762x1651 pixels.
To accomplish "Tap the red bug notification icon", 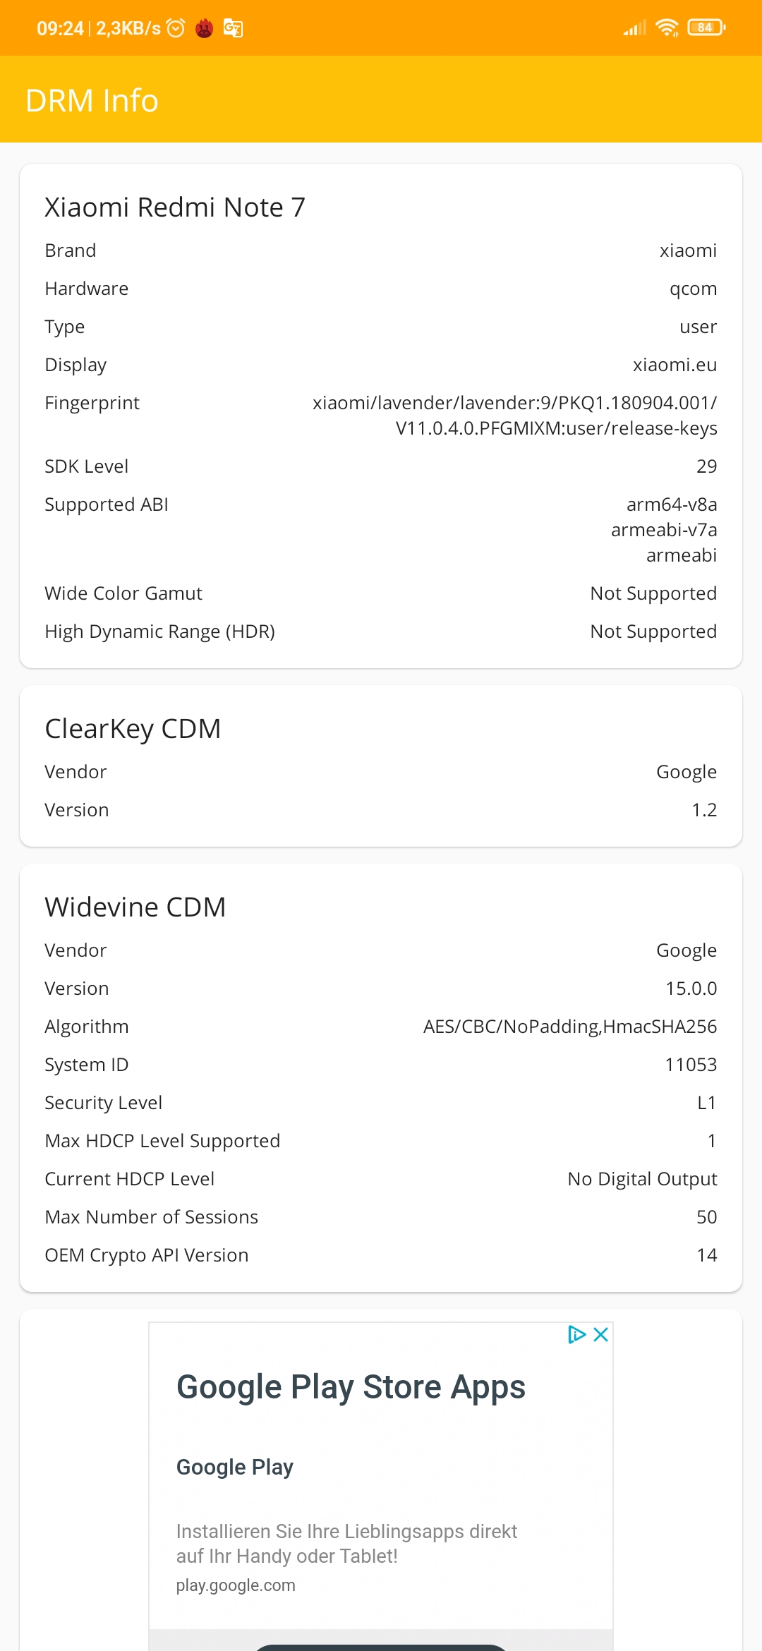I will click(205, 28).
